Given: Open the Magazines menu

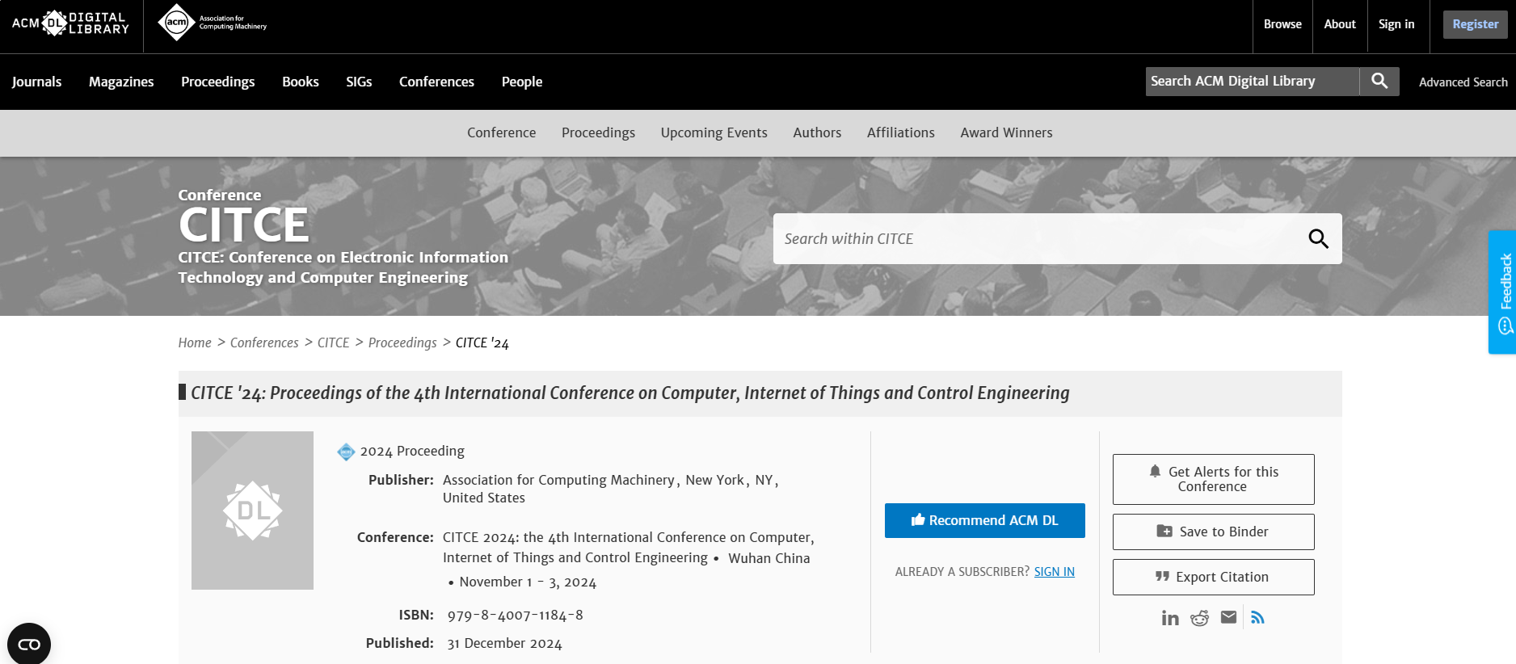Looking at the screenshot, I should [x=121, y=82].
